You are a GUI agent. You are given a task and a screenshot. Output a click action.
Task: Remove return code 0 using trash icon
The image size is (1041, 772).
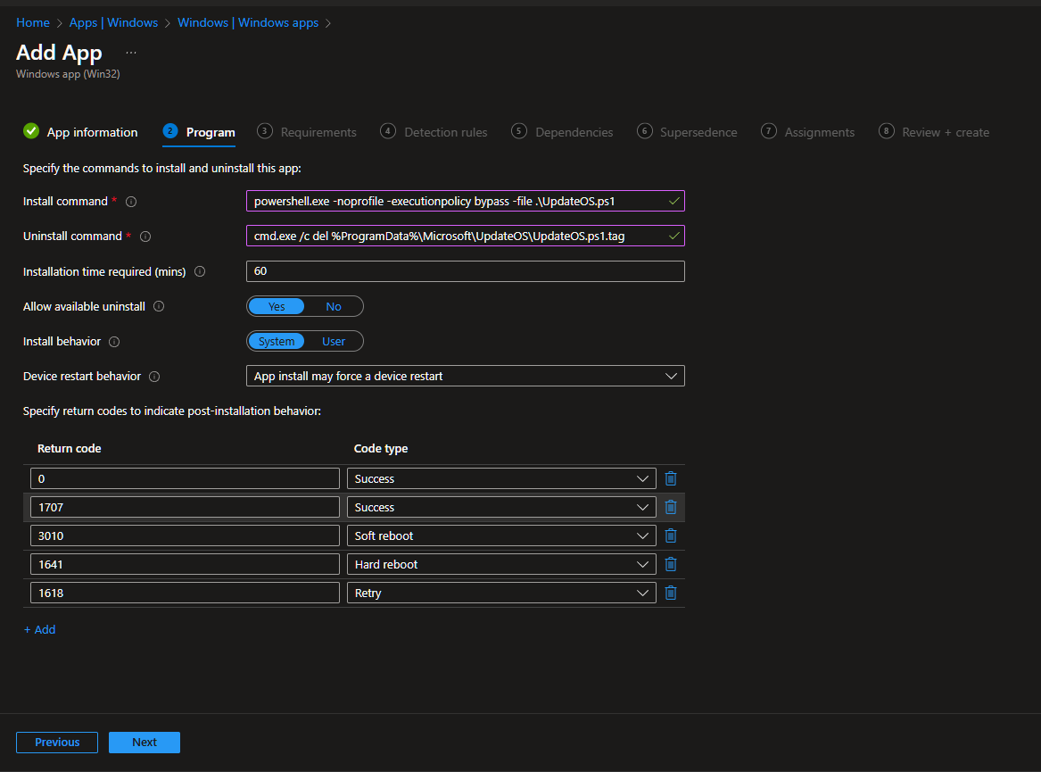click(x=671, y=478)
